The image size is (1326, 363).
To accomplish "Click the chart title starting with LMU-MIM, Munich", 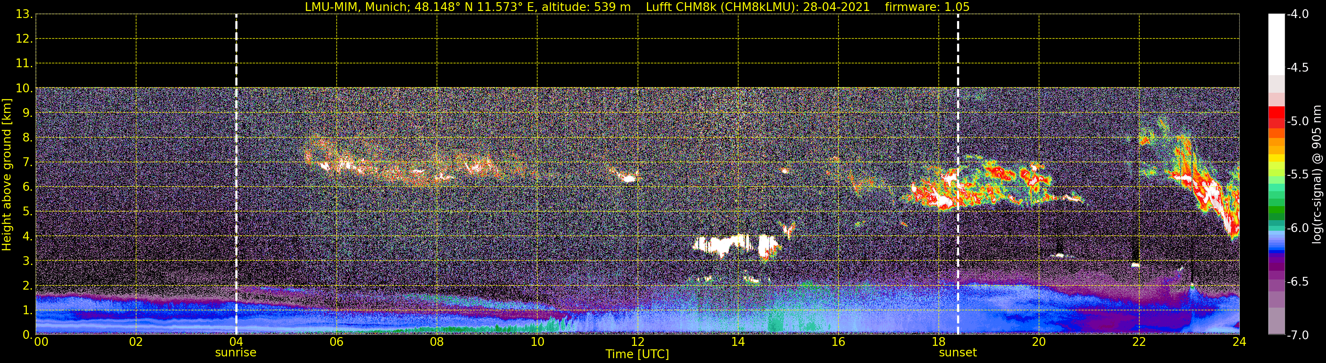I will click(637, 7).
